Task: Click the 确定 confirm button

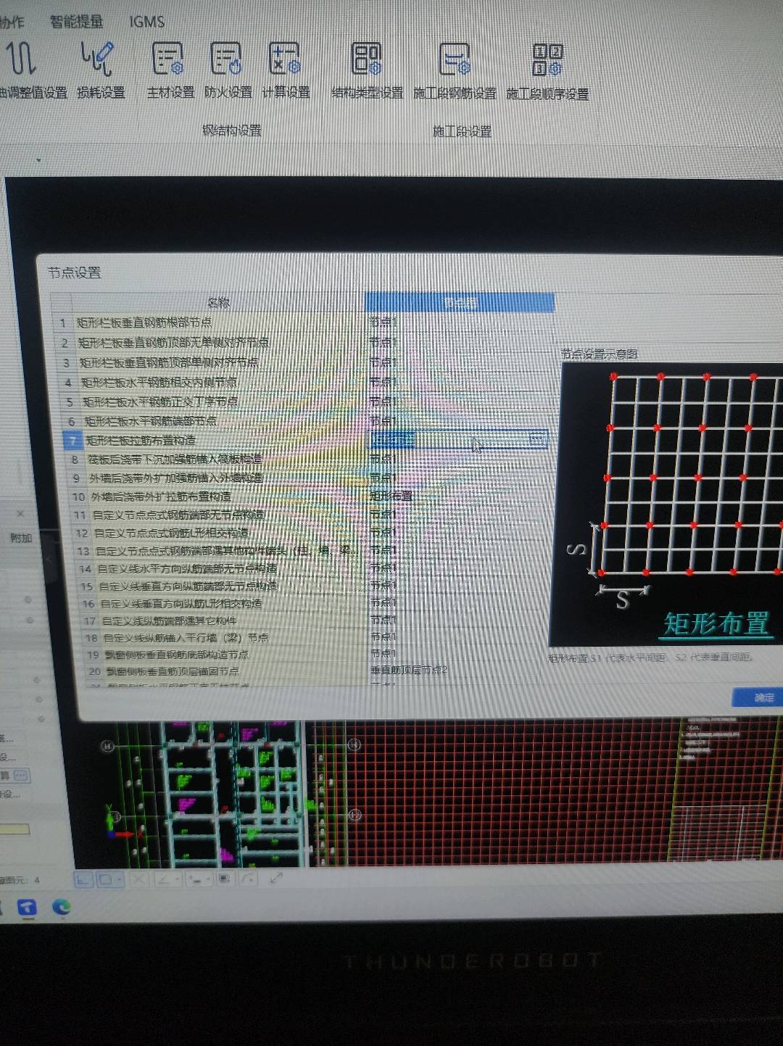Action: (758, 697)
